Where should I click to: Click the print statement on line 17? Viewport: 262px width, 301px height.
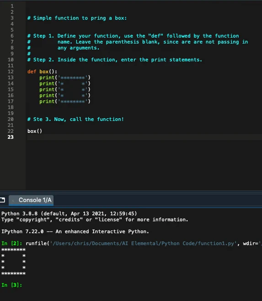coord(65,101)
